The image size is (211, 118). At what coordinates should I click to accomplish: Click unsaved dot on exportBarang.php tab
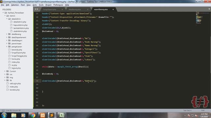point(113,10)
